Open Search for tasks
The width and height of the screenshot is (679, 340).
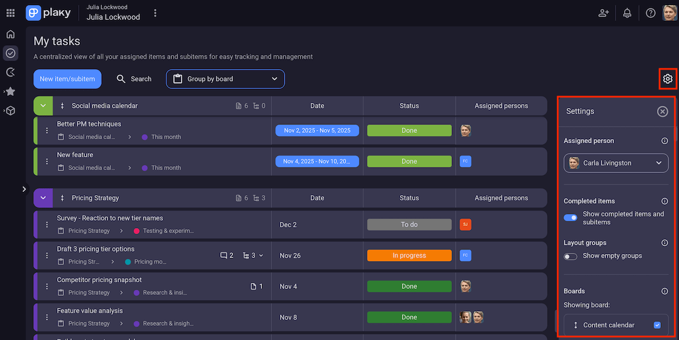pyautogui.click(x=134, y=79)
